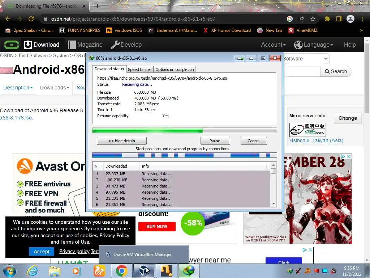Select connection row with 100.230 MB
This screenshot has width=370, height=278.
(181, 180)
